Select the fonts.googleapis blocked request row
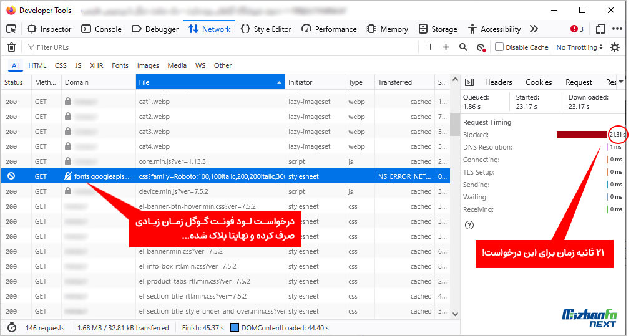631x336 pixels. 225,176
